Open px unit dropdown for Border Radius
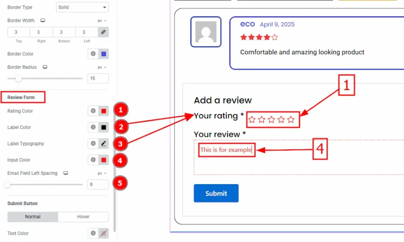Image resolution: width=404 pixels, height=242 pixels. 102,67
